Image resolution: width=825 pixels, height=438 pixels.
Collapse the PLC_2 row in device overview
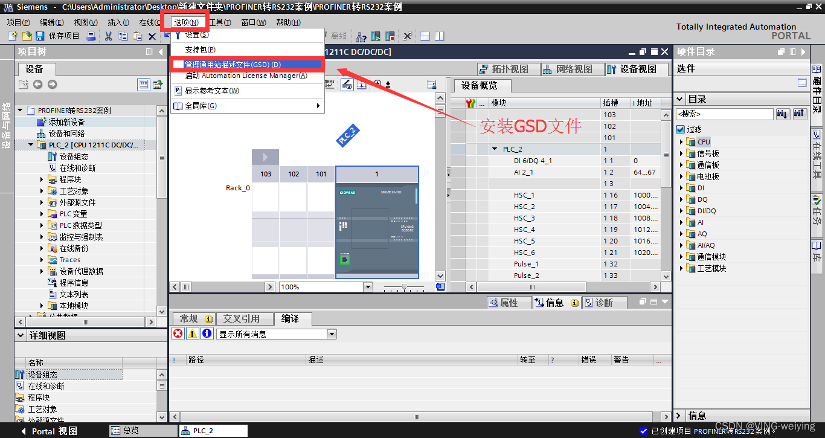tap(495, 149)
